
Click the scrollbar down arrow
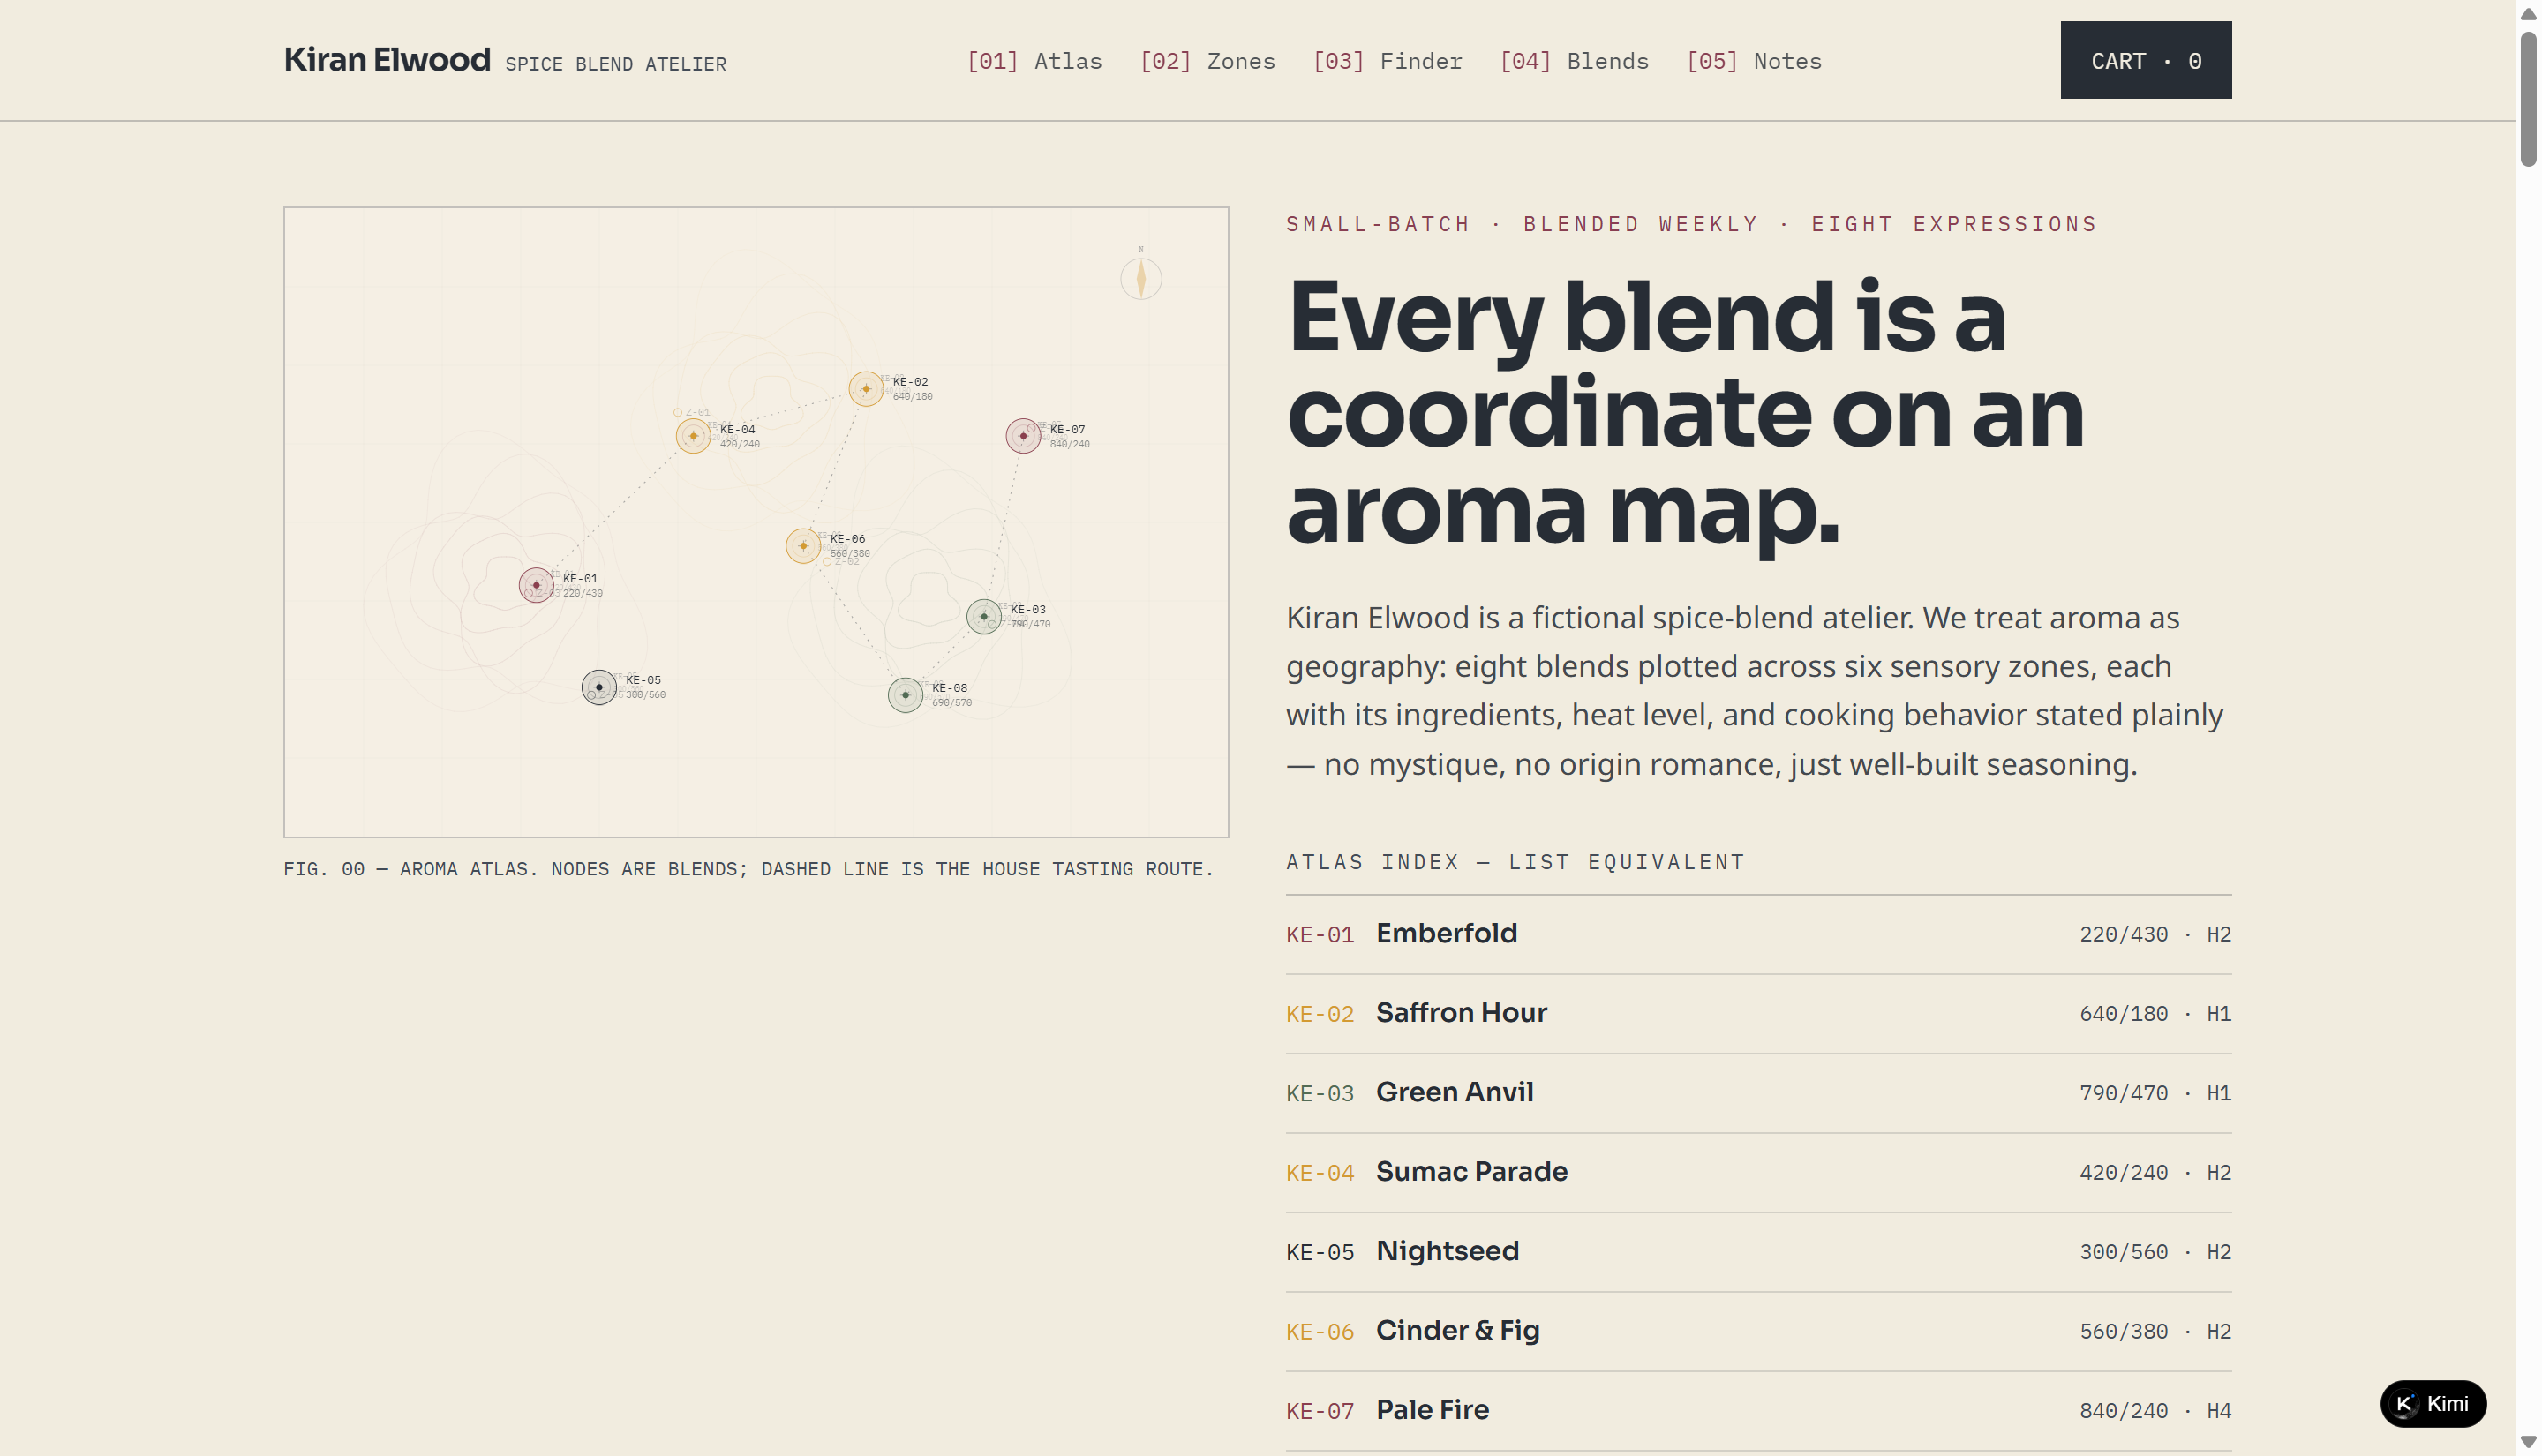click(2528, 1442)
